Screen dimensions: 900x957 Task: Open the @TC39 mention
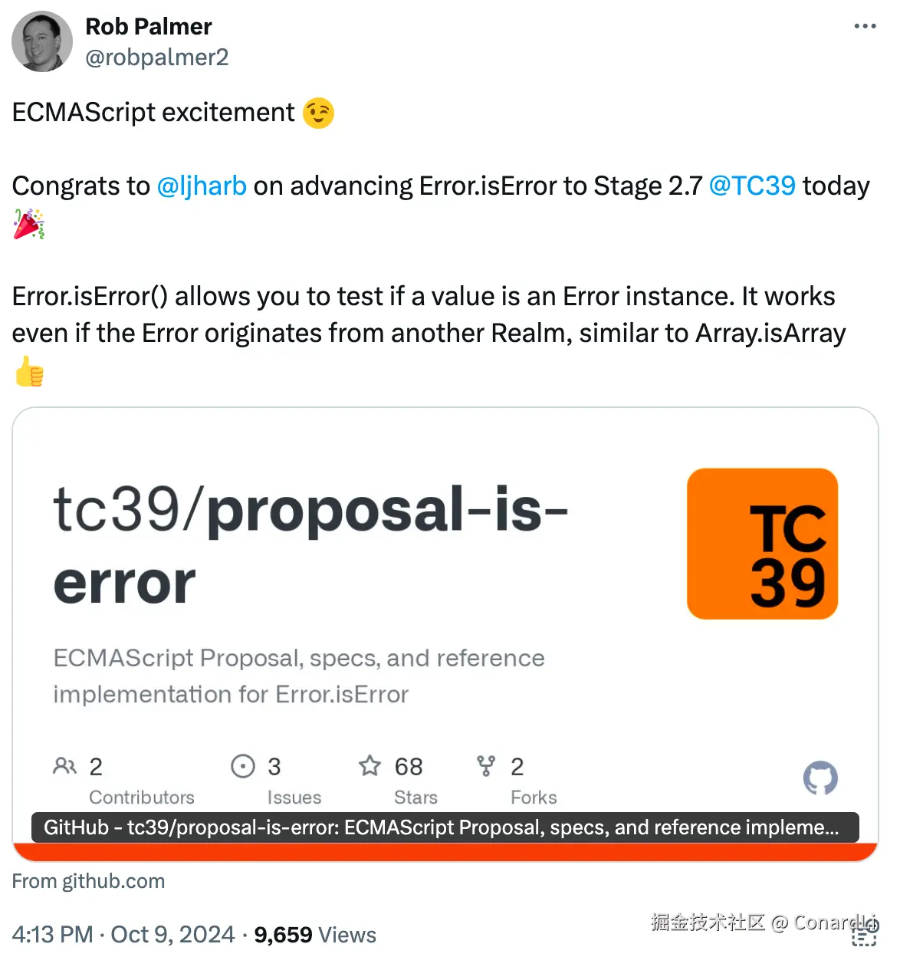pos(752,186)
